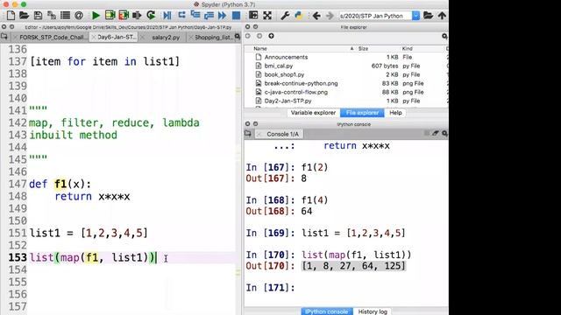Click the working directory path field
The height and width of the screenshot is (315, 561).
[x=375, y=16]
